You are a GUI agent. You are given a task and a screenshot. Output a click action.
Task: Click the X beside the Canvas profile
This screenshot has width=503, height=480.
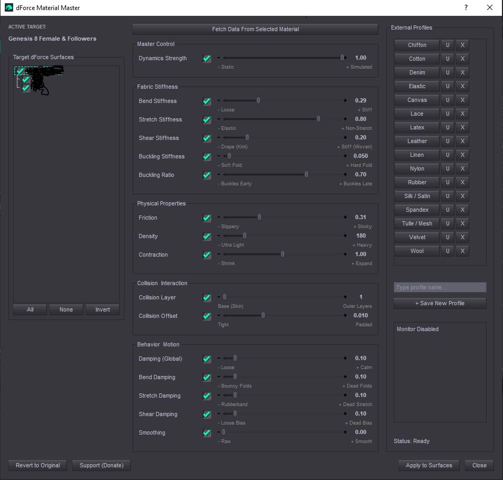[x=462, y=100]
